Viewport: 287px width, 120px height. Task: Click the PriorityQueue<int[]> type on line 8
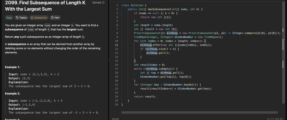coord(150,33)
